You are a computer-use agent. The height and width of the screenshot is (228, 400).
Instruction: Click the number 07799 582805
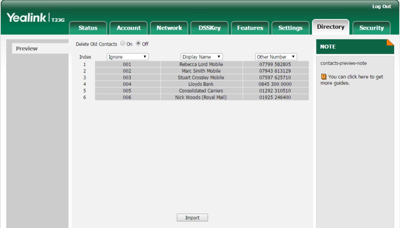tap(275, 64)
